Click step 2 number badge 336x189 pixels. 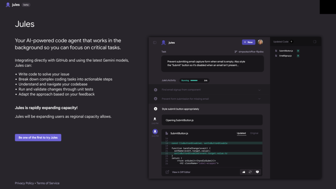156,99
